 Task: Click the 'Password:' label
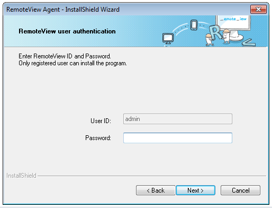[98, 138]
